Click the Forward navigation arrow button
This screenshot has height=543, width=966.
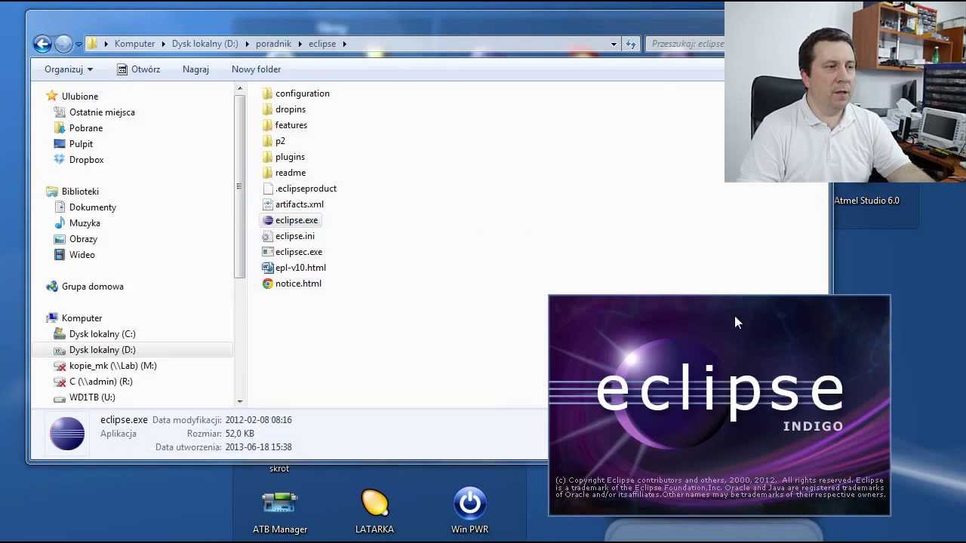[x=63, y=44]
